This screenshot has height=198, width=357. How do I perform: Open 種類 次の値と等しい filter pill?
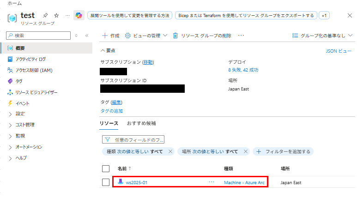[x=134, y=151]
